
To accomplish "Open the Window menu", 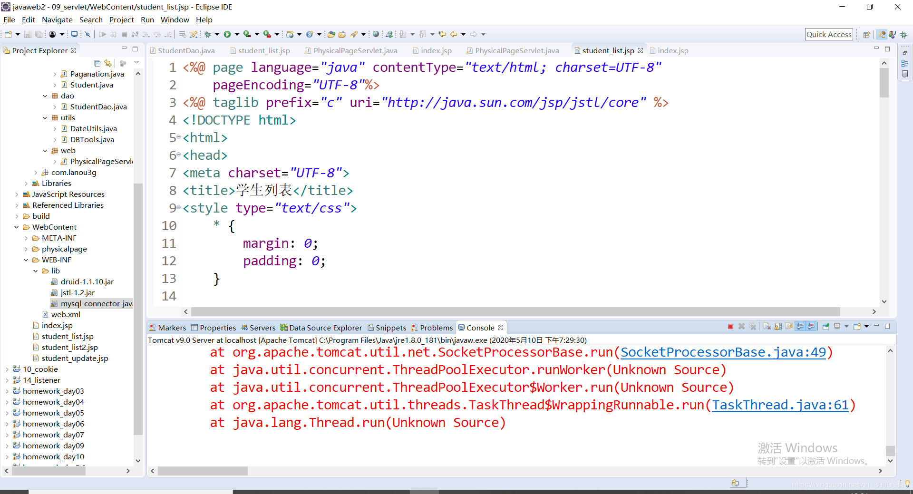I will 175,19.
